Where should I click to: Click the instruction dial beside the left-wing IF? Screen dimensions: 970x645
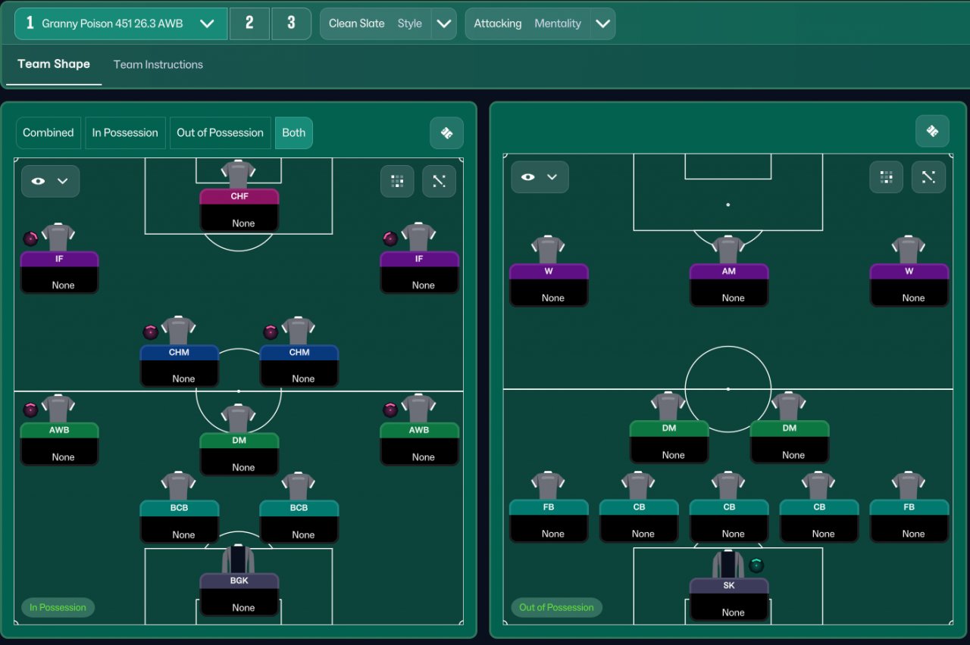pos(30,238)
